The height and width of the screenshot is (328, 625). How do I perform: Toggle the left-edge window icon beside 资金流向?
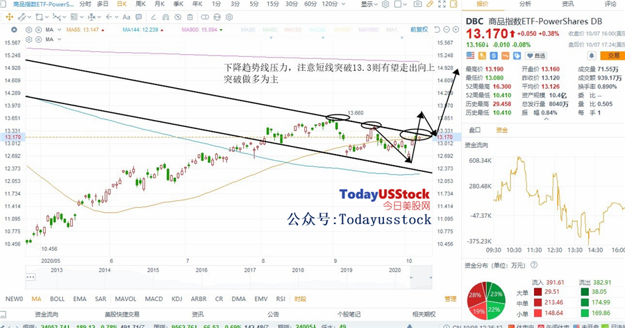tap(3, 314)
